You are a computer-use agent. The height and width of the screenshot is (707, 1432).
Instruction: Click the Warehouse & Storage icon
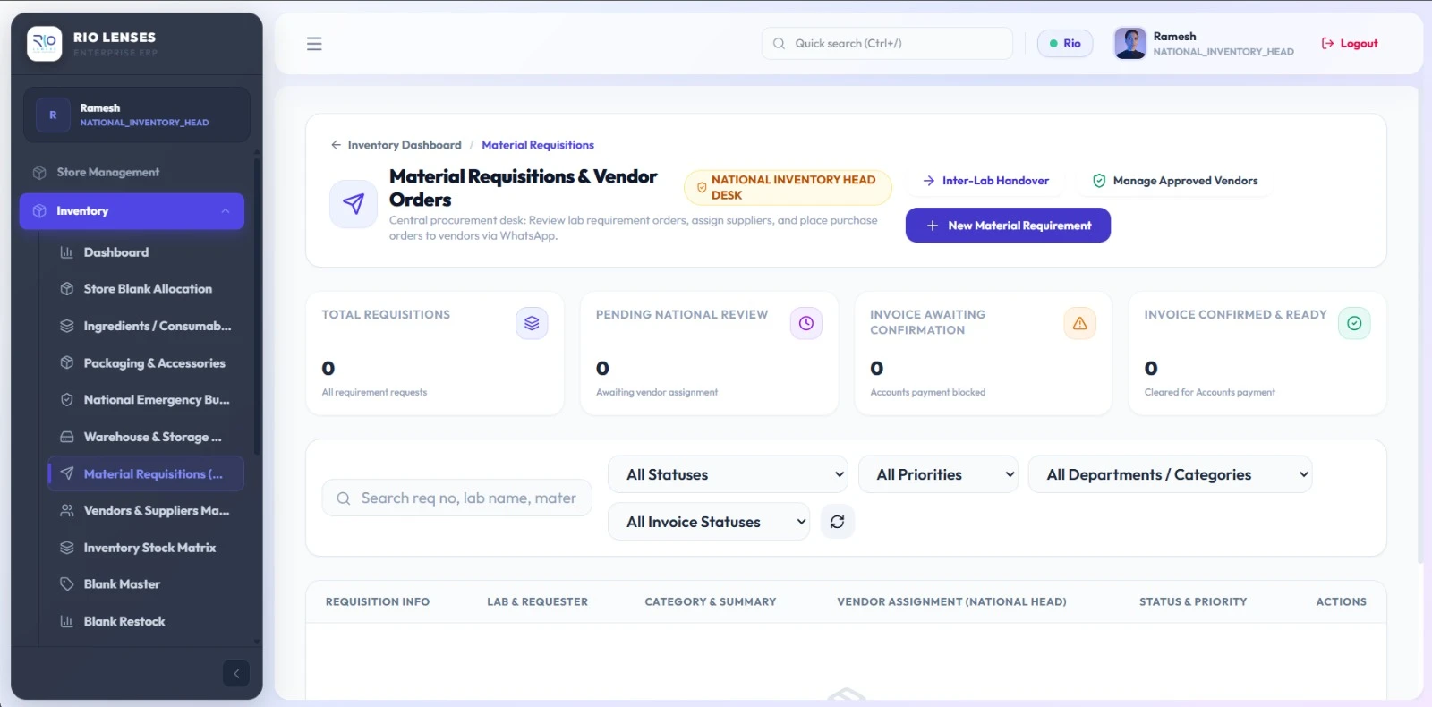tap(66, 437)
